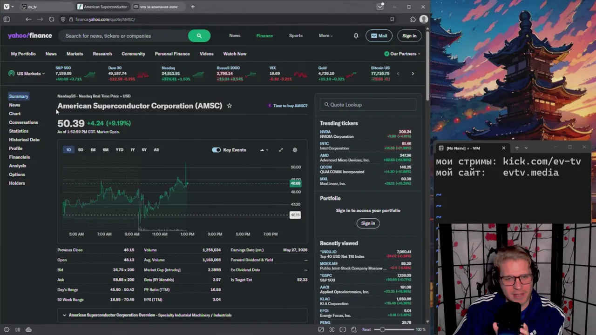Click the Sign in header button
Image resolution: width=596 pixels, height=335 pixels.
point(409,36)
